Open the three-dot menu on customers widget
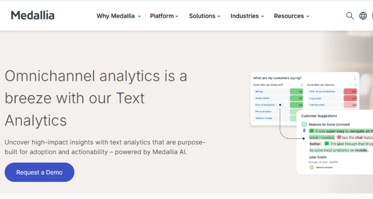This screenshot has width=373, height=199. (x=355, y=78)
